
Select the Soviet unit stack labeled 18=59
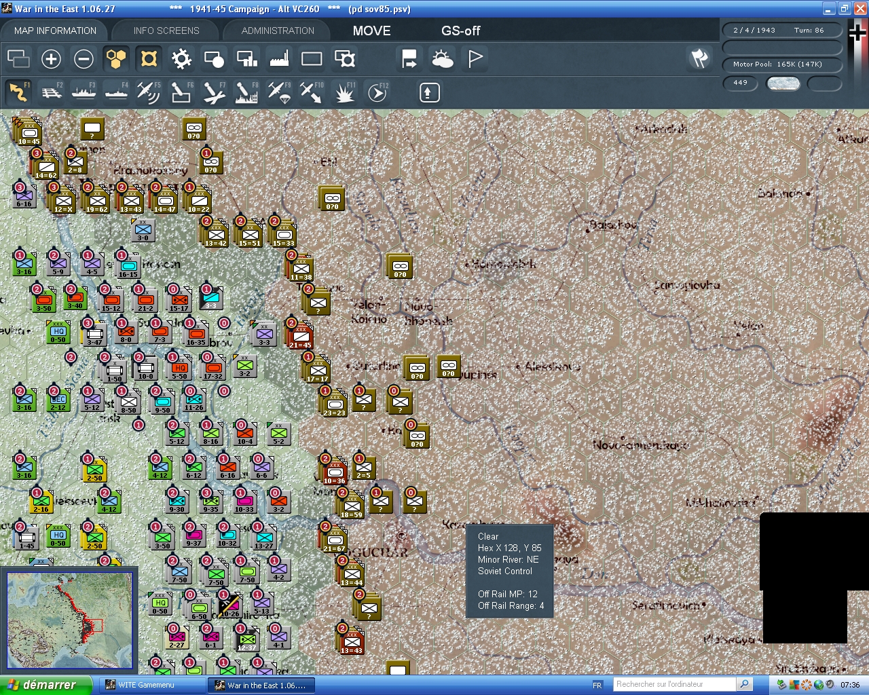[x=352, y=505]
